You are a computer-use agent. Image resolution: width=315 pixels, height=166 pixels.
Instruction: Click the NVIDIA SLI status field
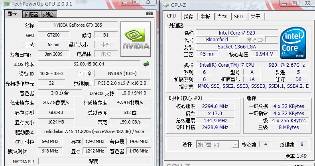pos(93,161)
